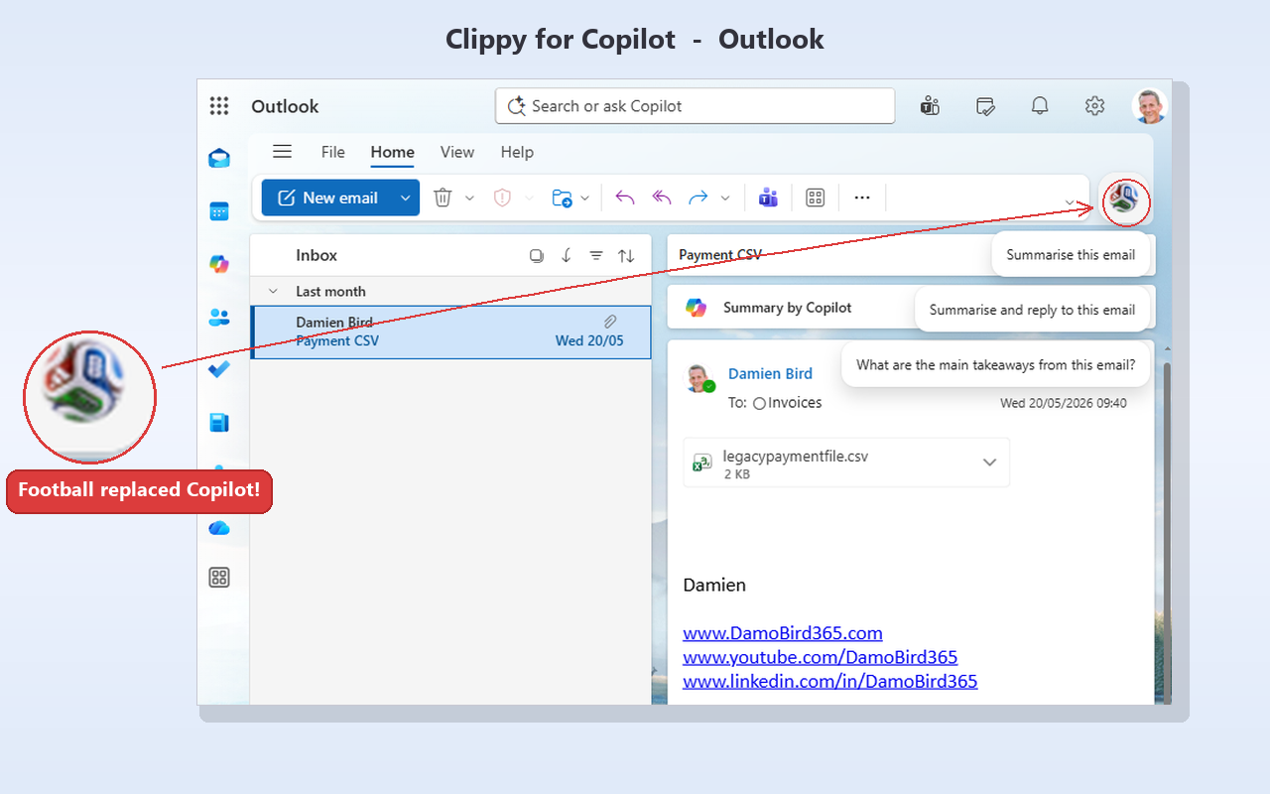
Task: Collapse the Last month group
Action: tap(273, 291)
